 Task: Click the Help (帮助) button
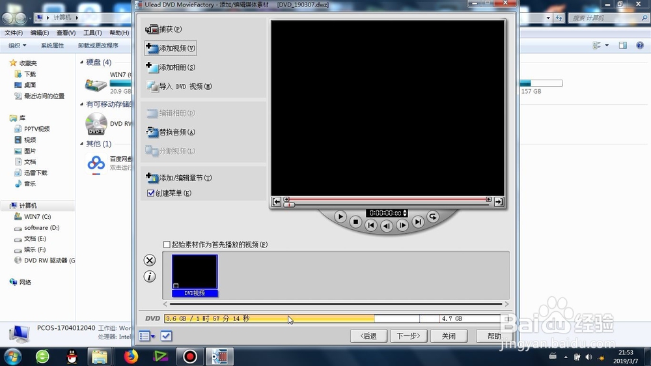point(494,335)
